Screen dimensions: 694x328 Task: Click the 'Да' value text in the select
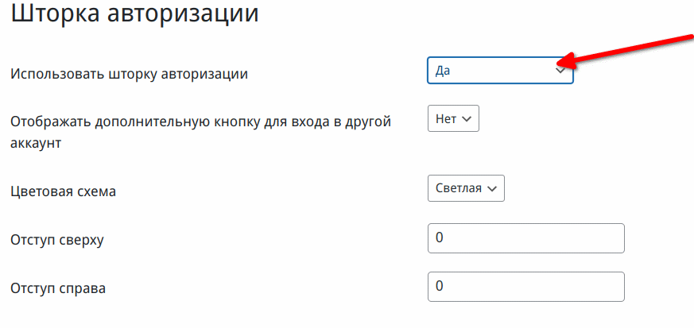click(443, 70)
